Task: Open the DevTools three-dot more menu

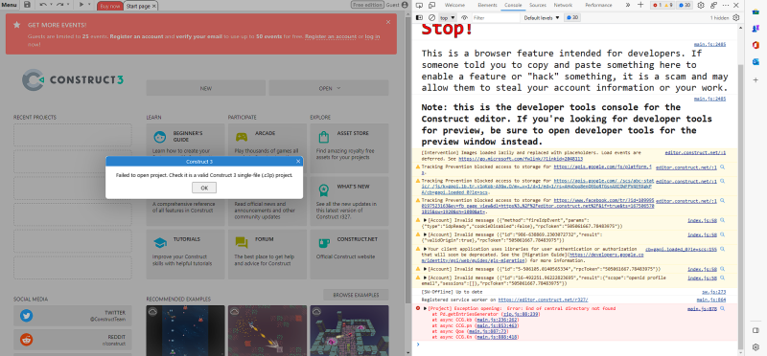Action: pos(725,5)
